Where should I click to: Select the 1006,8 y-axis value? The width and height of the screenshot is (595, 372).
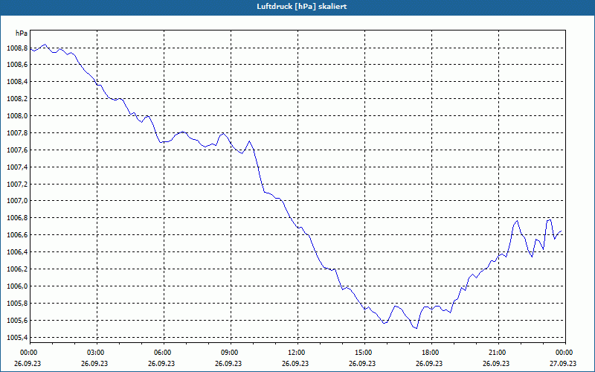point(17,218)
